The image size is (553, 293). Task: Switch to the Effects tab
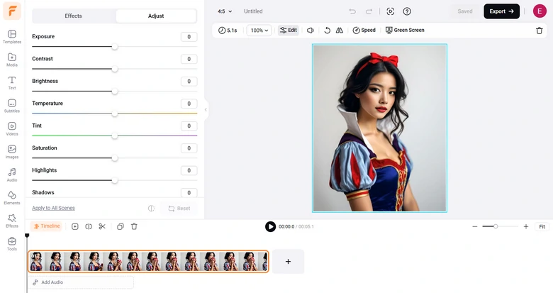coord(73,16)
